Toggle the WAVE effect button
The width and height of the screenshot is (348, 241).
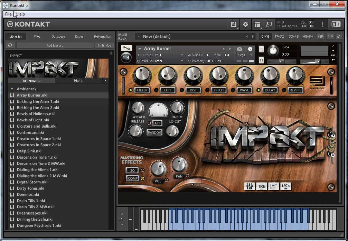point(244,90)
